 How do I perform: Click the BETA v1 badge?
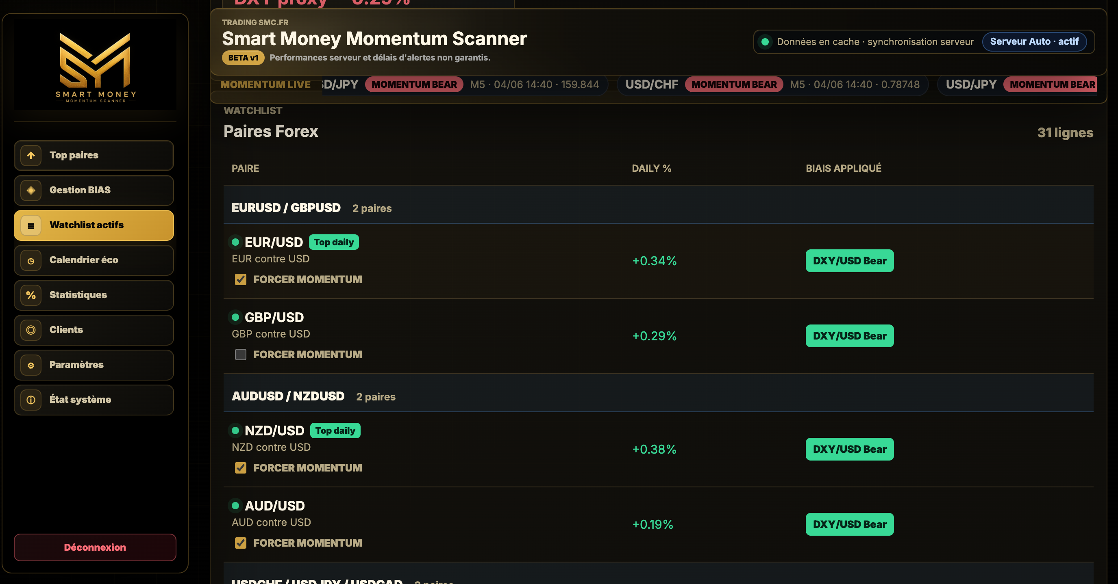(243, 58)
